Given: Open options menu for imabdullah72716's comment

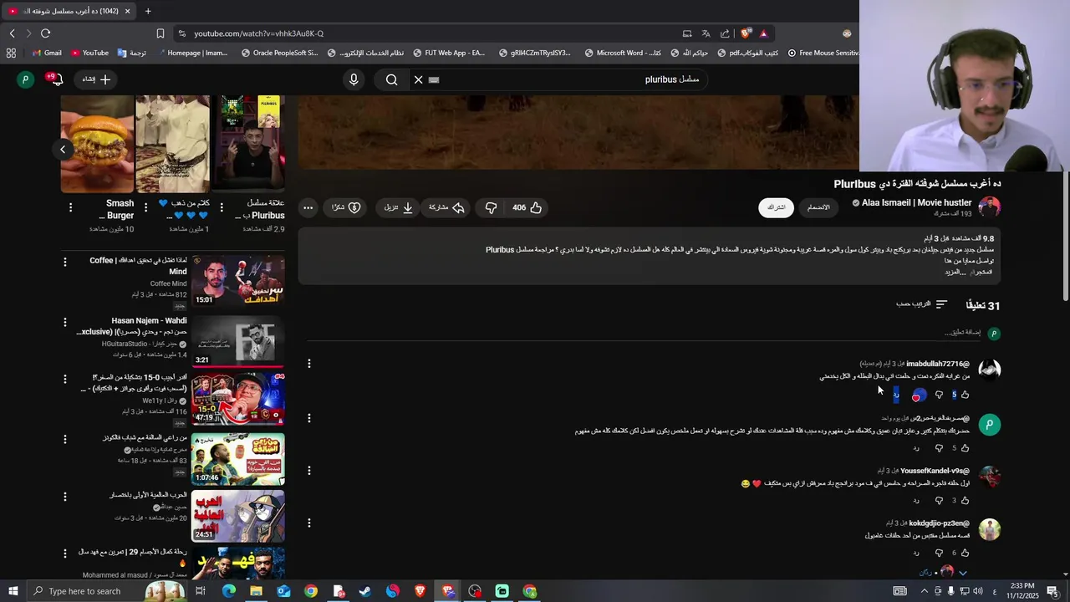Looking at the screenshot, I should pos(308,364).
